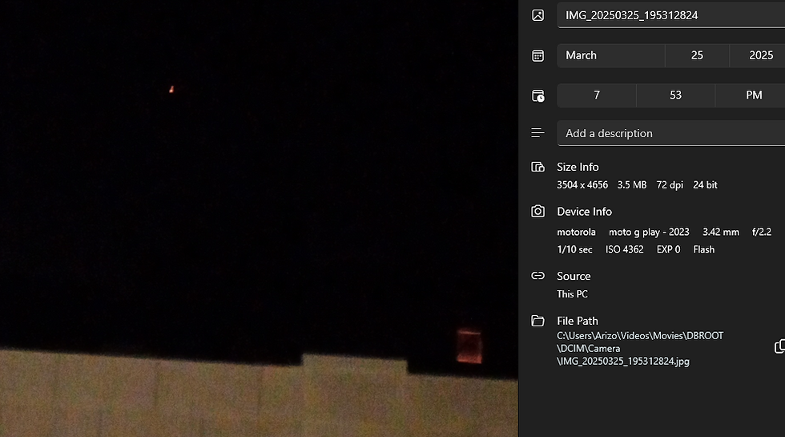
Task: Click the Device Info camera icon
Action: (x=537, y=212)
